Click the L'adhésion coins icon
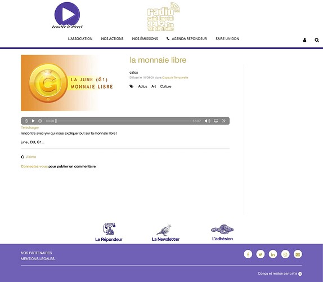Image resolution: width=323 pixels, height=282 pixels. click(x=222, y=230)
